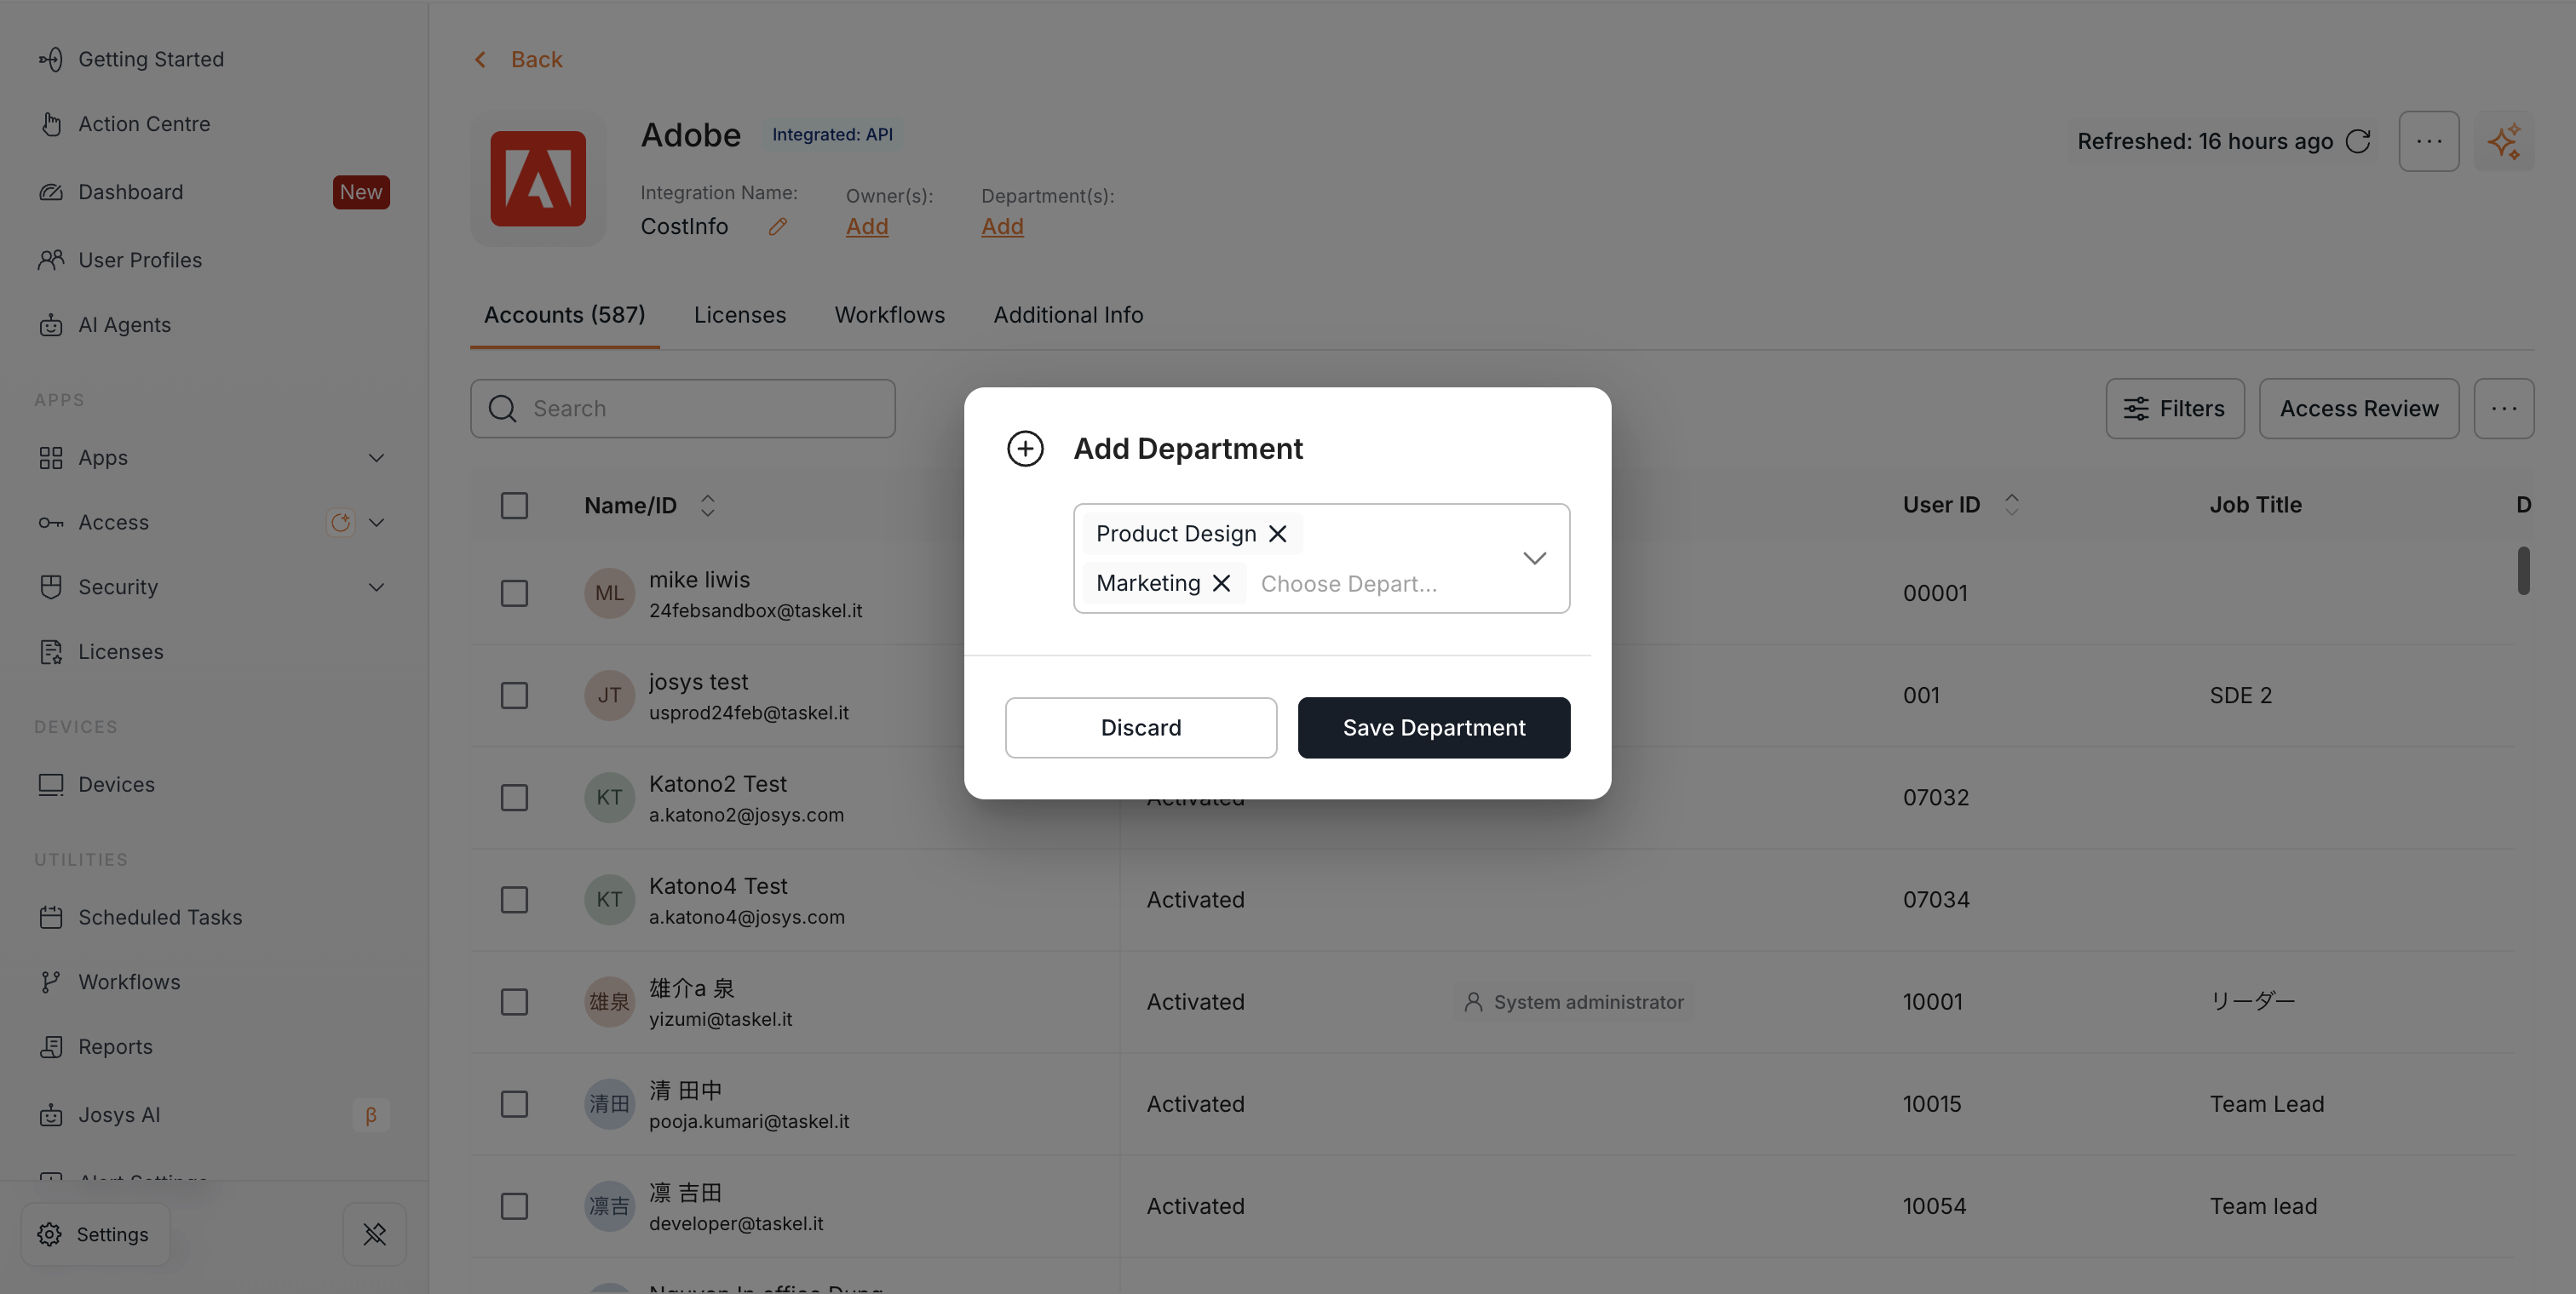This screenshot has height=1294, width=2576.
Task: Click the table vertical scrollbar thumb
Action: 2523,570
